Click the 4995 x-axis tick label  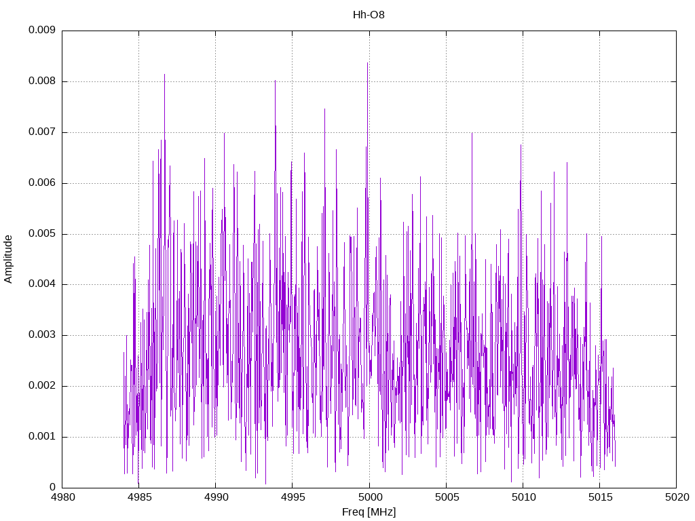coord(293,497)
